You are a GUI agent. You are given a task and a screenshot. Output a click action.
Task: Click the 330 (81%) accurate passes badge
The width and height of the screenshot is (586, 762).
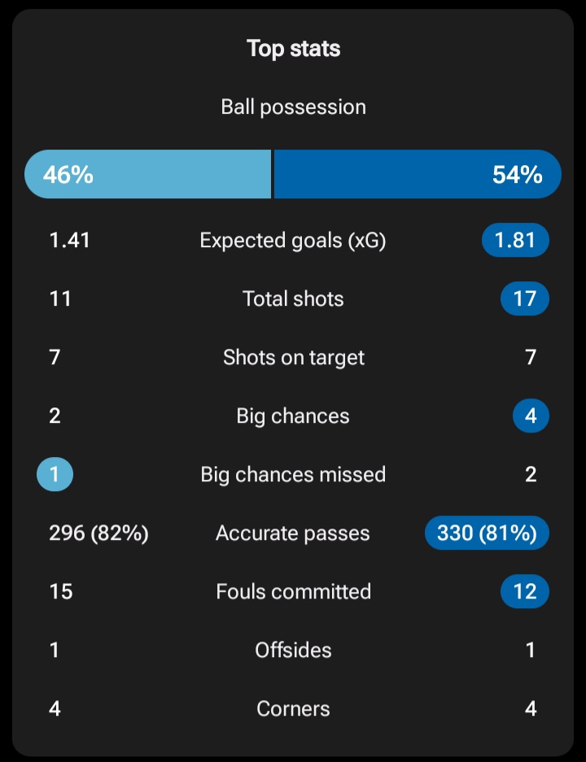pyautogui.click(x=487, y=533)
